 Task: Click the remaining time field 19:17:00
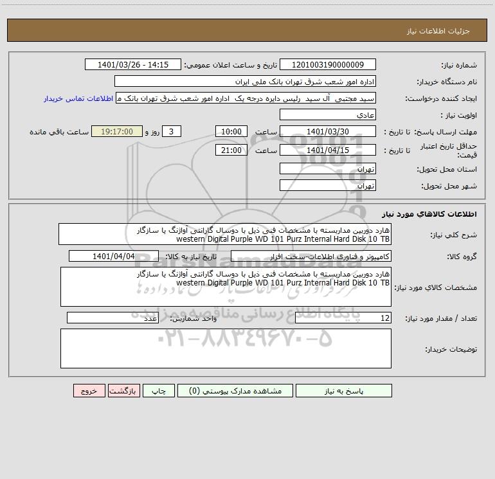click(x=117, y=131)
